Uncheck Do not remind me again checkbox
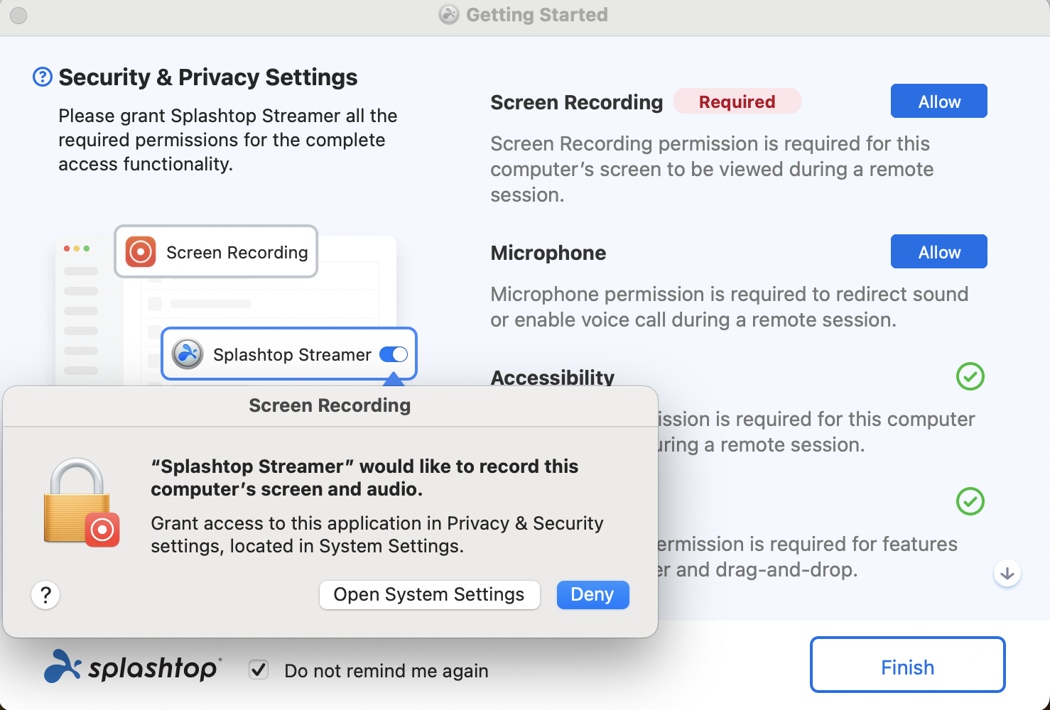The image size is (1050, 710). coord(259,670)
